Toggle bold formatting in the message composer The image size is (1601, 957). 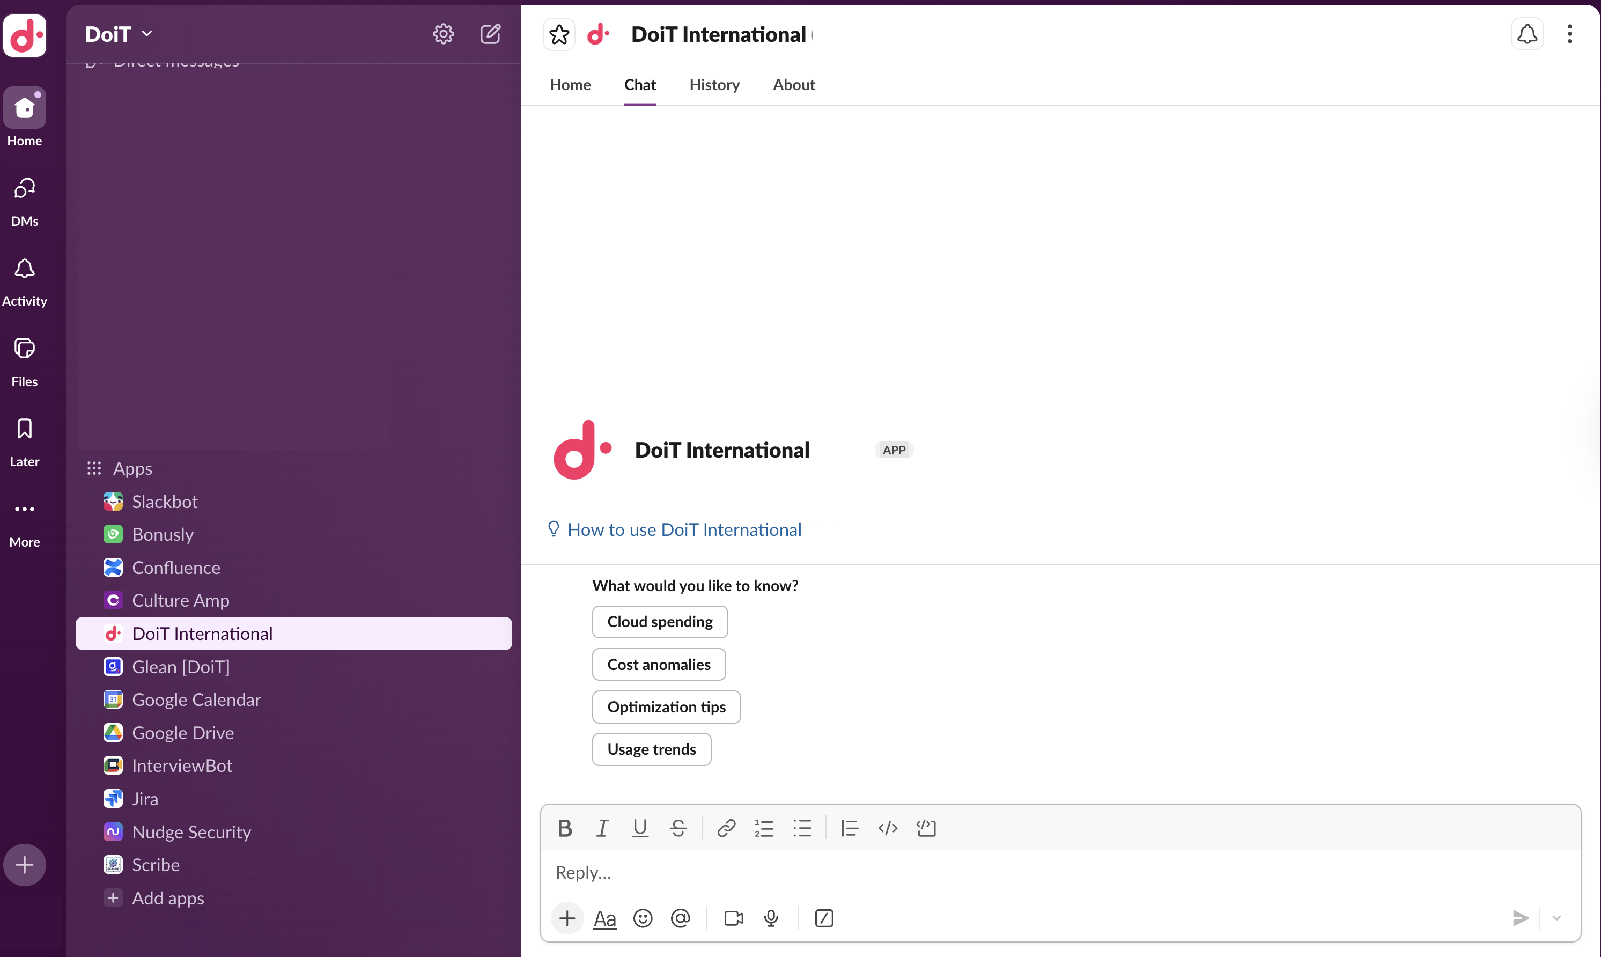point(564,827)
